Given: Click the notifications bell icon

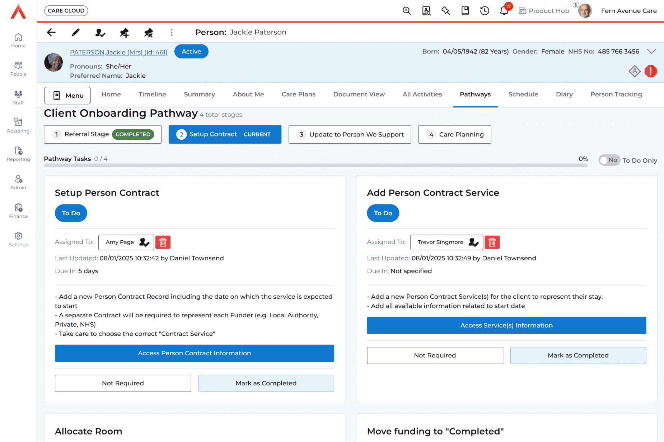Looking at the screenshot, I should [504, 11].
